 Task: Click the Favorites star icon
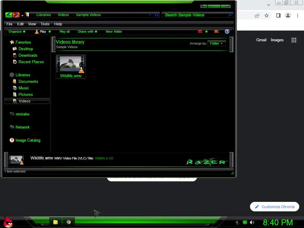pos(12,42)
